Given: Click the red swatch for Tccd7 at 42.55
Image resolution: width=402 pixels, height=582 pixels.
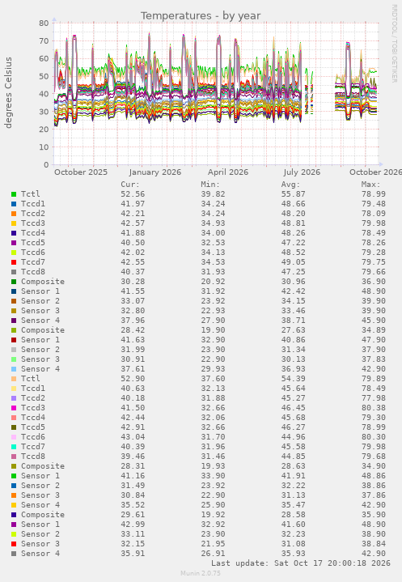Looking at the screenshot, I should pyautogui.click(x=14, y=262).
